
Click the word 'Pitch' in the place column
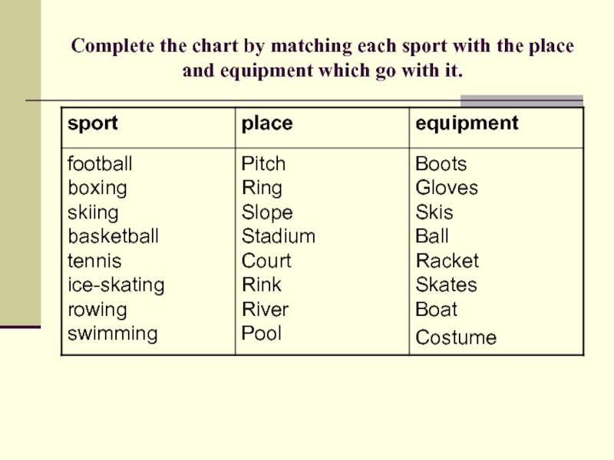[x=263, y=164]
